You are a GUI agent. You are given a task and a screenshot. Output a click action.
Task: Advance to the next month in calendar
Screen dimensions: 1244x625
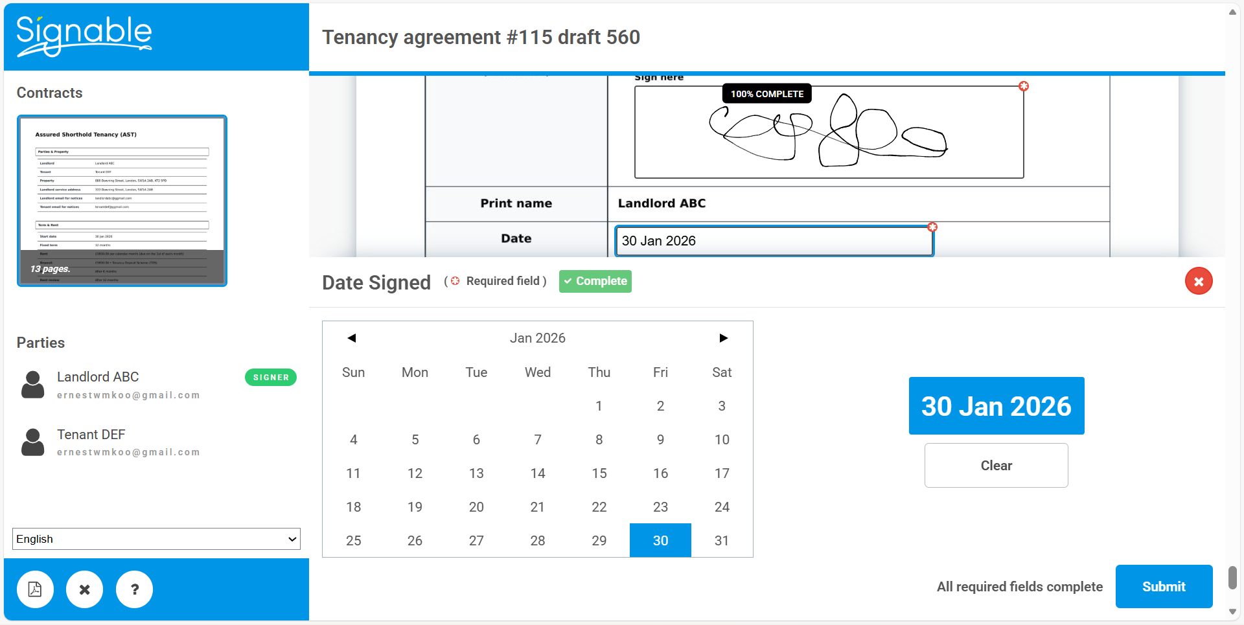tap(723, 337)
